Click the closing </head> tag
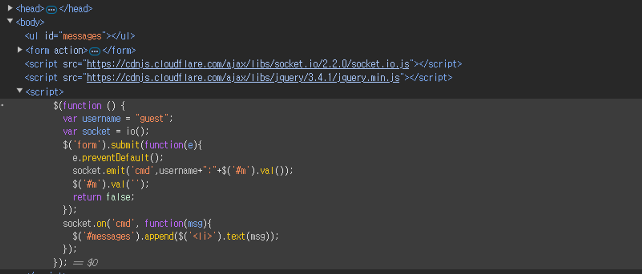This screenshot has width=642, height=274. (x=76, y=9)
